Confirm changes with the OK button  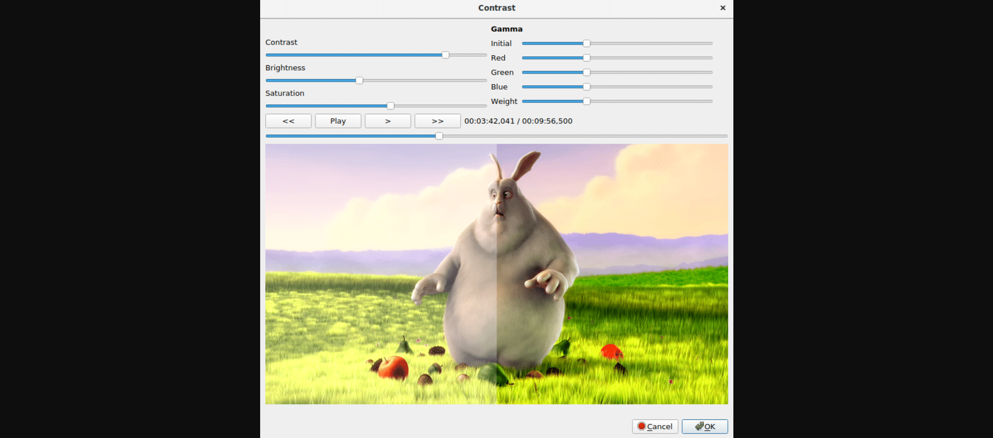pyautogui.click(x=705, y=427)
